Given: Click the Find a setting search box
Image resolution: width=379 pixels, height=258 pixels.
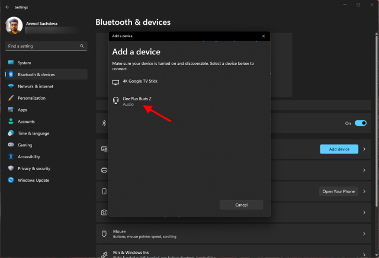Looking at the screenshot, I should click(x=41, y=45).
